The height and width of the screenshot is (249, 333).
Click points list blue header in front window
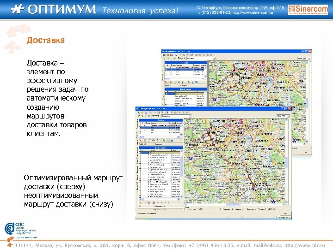pyautogui.click(x=161, y=148)
